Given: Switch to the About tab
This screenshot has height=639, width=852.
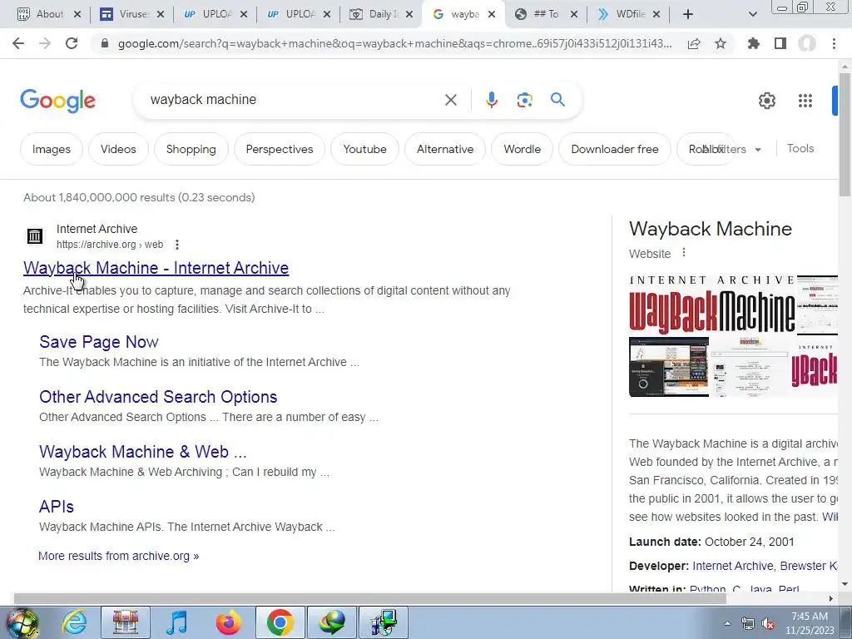Looking at the screenshot, I should (x=49, y=14).
